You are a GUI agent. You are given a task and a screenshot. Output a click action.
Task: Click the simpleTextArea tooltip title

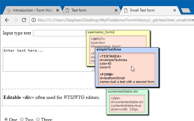109,50
